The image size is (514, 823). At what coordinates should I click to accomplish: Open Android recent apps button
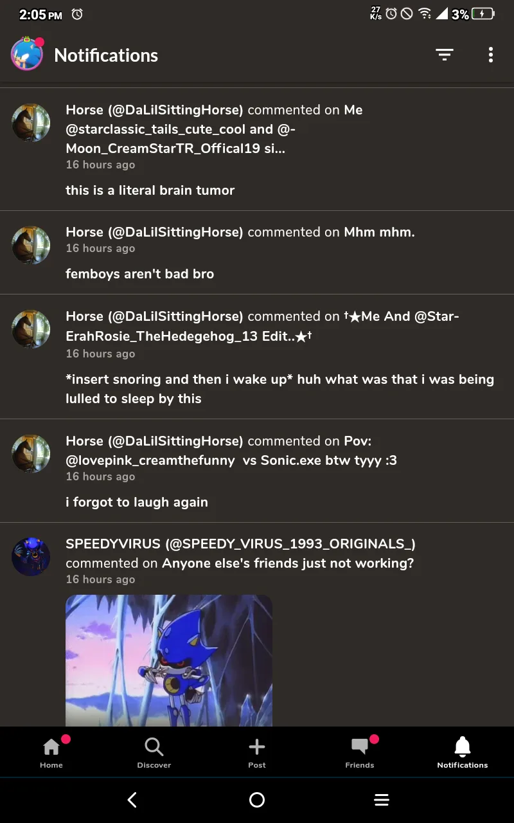coord(382,800)
